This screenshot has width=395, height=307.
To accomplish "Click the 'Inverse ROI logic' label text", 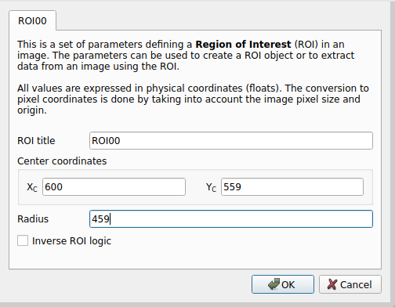I will [x=71, y=241].
